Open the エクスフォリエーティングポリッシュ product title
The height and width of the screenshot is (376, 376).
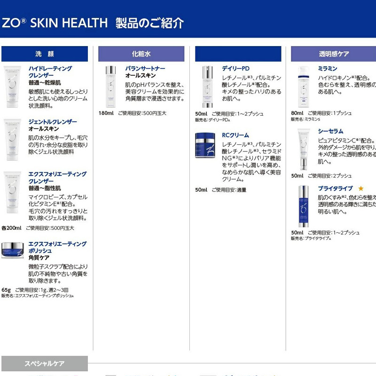(57, 247)
